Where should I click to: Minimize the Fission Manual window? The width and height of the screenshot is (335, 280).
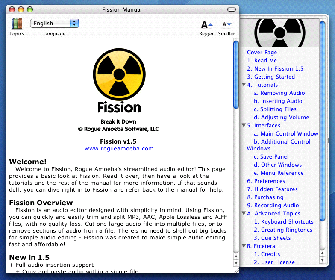click(21, 9)
